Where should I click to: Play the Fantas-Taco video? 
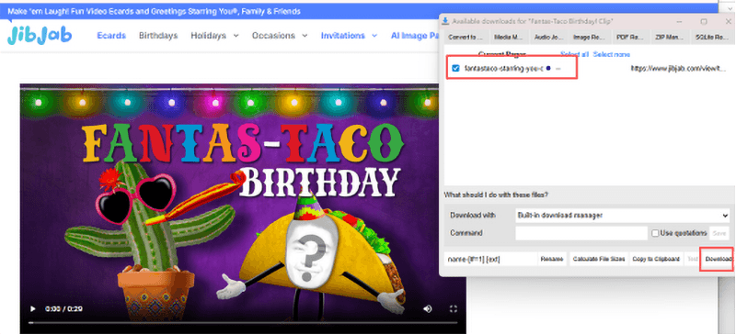[32, 308]
